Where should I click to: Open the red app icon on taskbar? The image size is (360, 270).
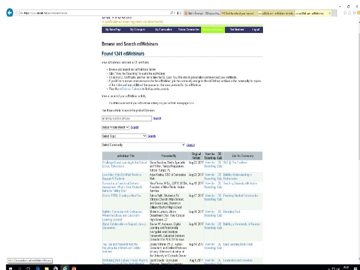(x=74, y=268)
